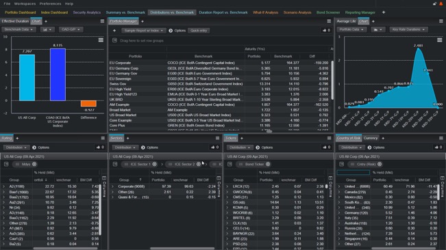
Task: Click the Benchmark column header under Maturity
Action: 283,56
